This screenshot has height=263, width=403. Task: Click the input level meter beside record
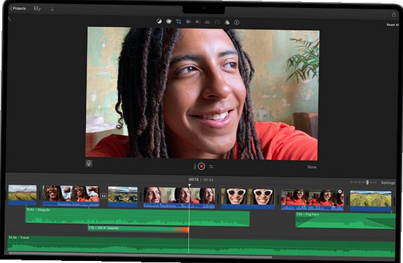(195, 166)
